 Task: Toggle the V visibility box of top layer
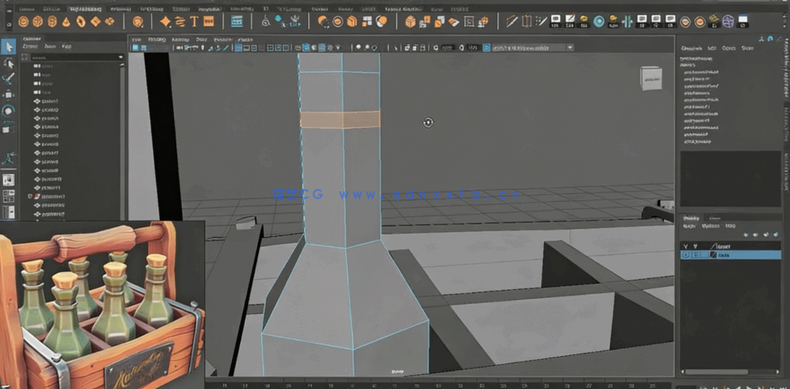point(685,246)
